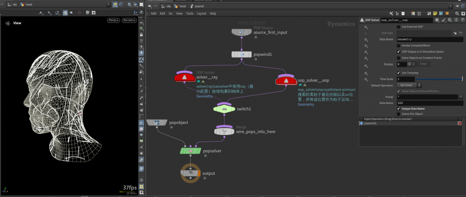Image resolution: width=466 pixels, height=197 pixels.
Task: Open the Tools menu
Action: coord(189,14)
